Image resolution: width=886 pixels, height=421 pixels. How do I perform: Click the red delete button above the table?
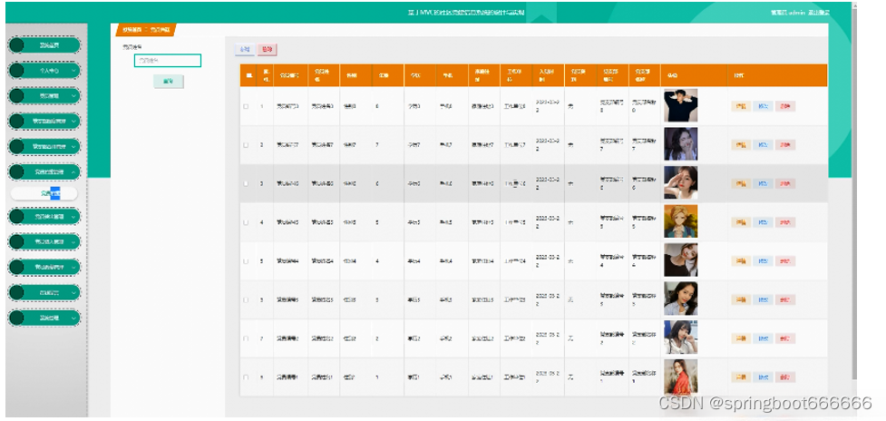click(x=267, y=50)
